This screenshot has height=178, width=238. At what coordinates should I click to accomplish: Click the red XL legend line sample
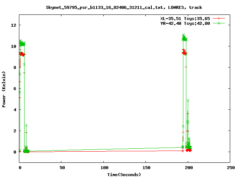coord(219,19)
